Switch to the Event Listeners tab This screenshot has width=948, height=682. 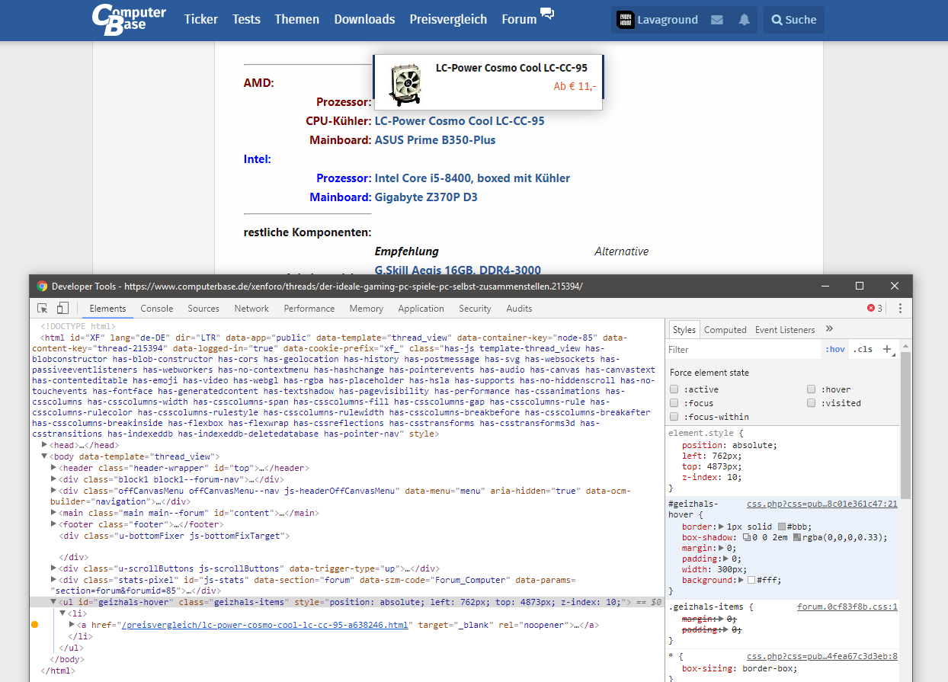pyautogui.click(x=785, y=329)
